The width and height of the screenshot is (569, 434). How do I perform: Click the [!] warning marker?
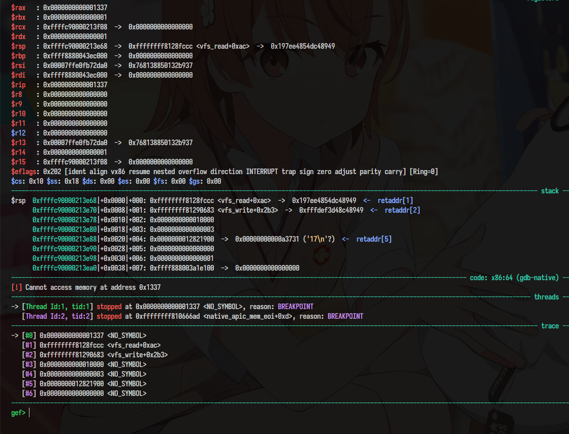(x=17, y=287)
